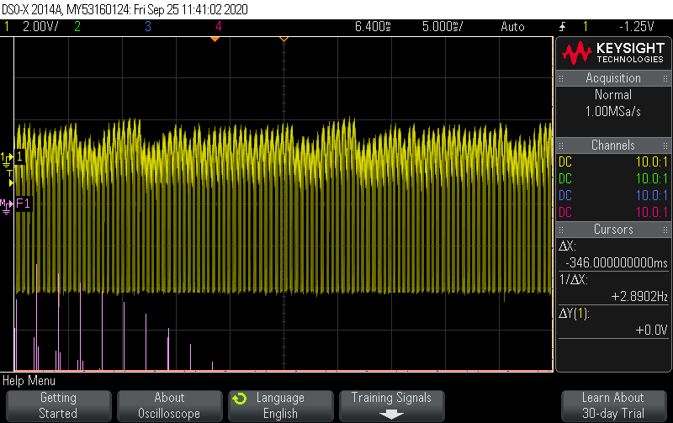Click blue 10.0:1 probe ratio value

pos(651,196)
